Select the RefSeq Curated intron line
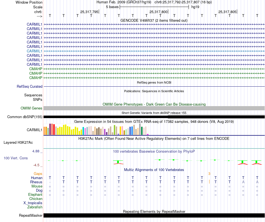 coord(154,86)
